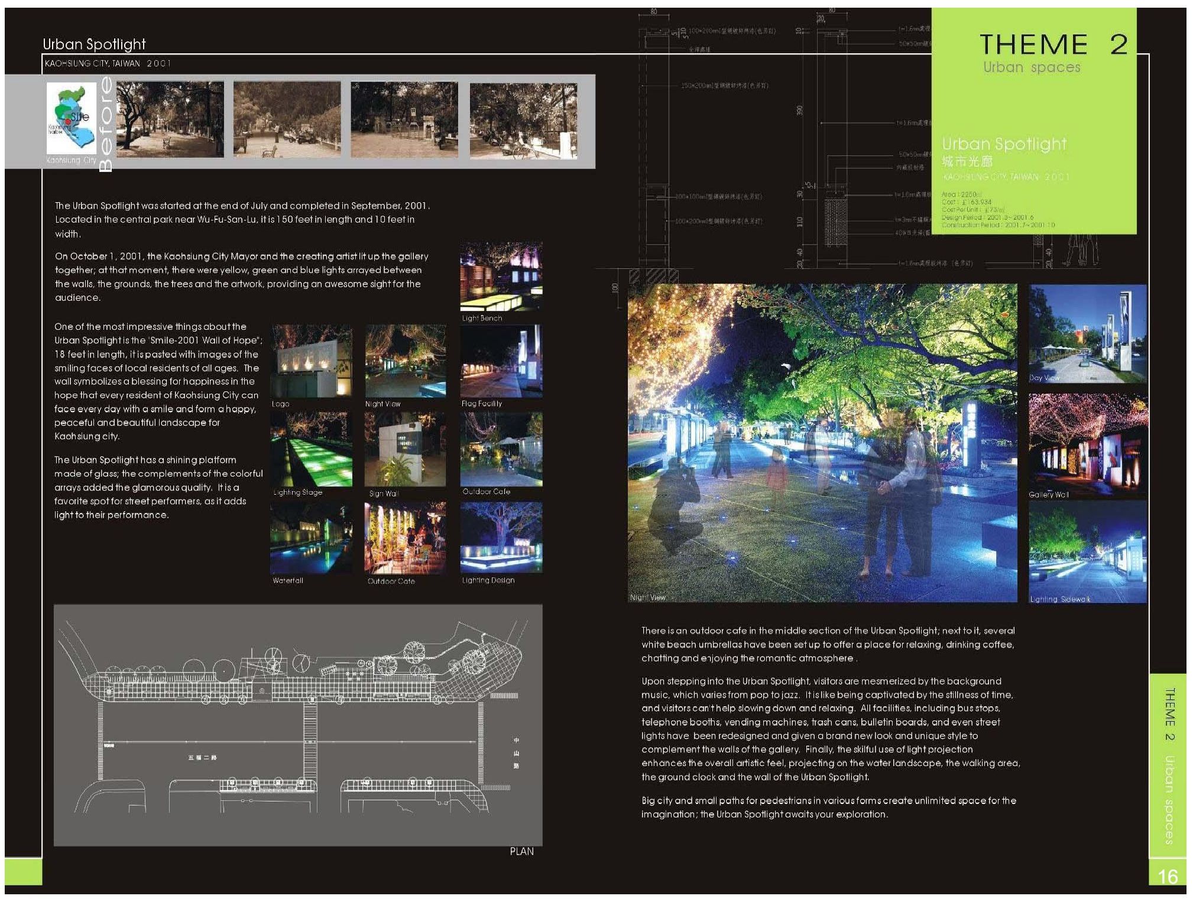1193x899 pixels.
Task: Click the Kaohsiung City site map image
Action: [72, 119]
